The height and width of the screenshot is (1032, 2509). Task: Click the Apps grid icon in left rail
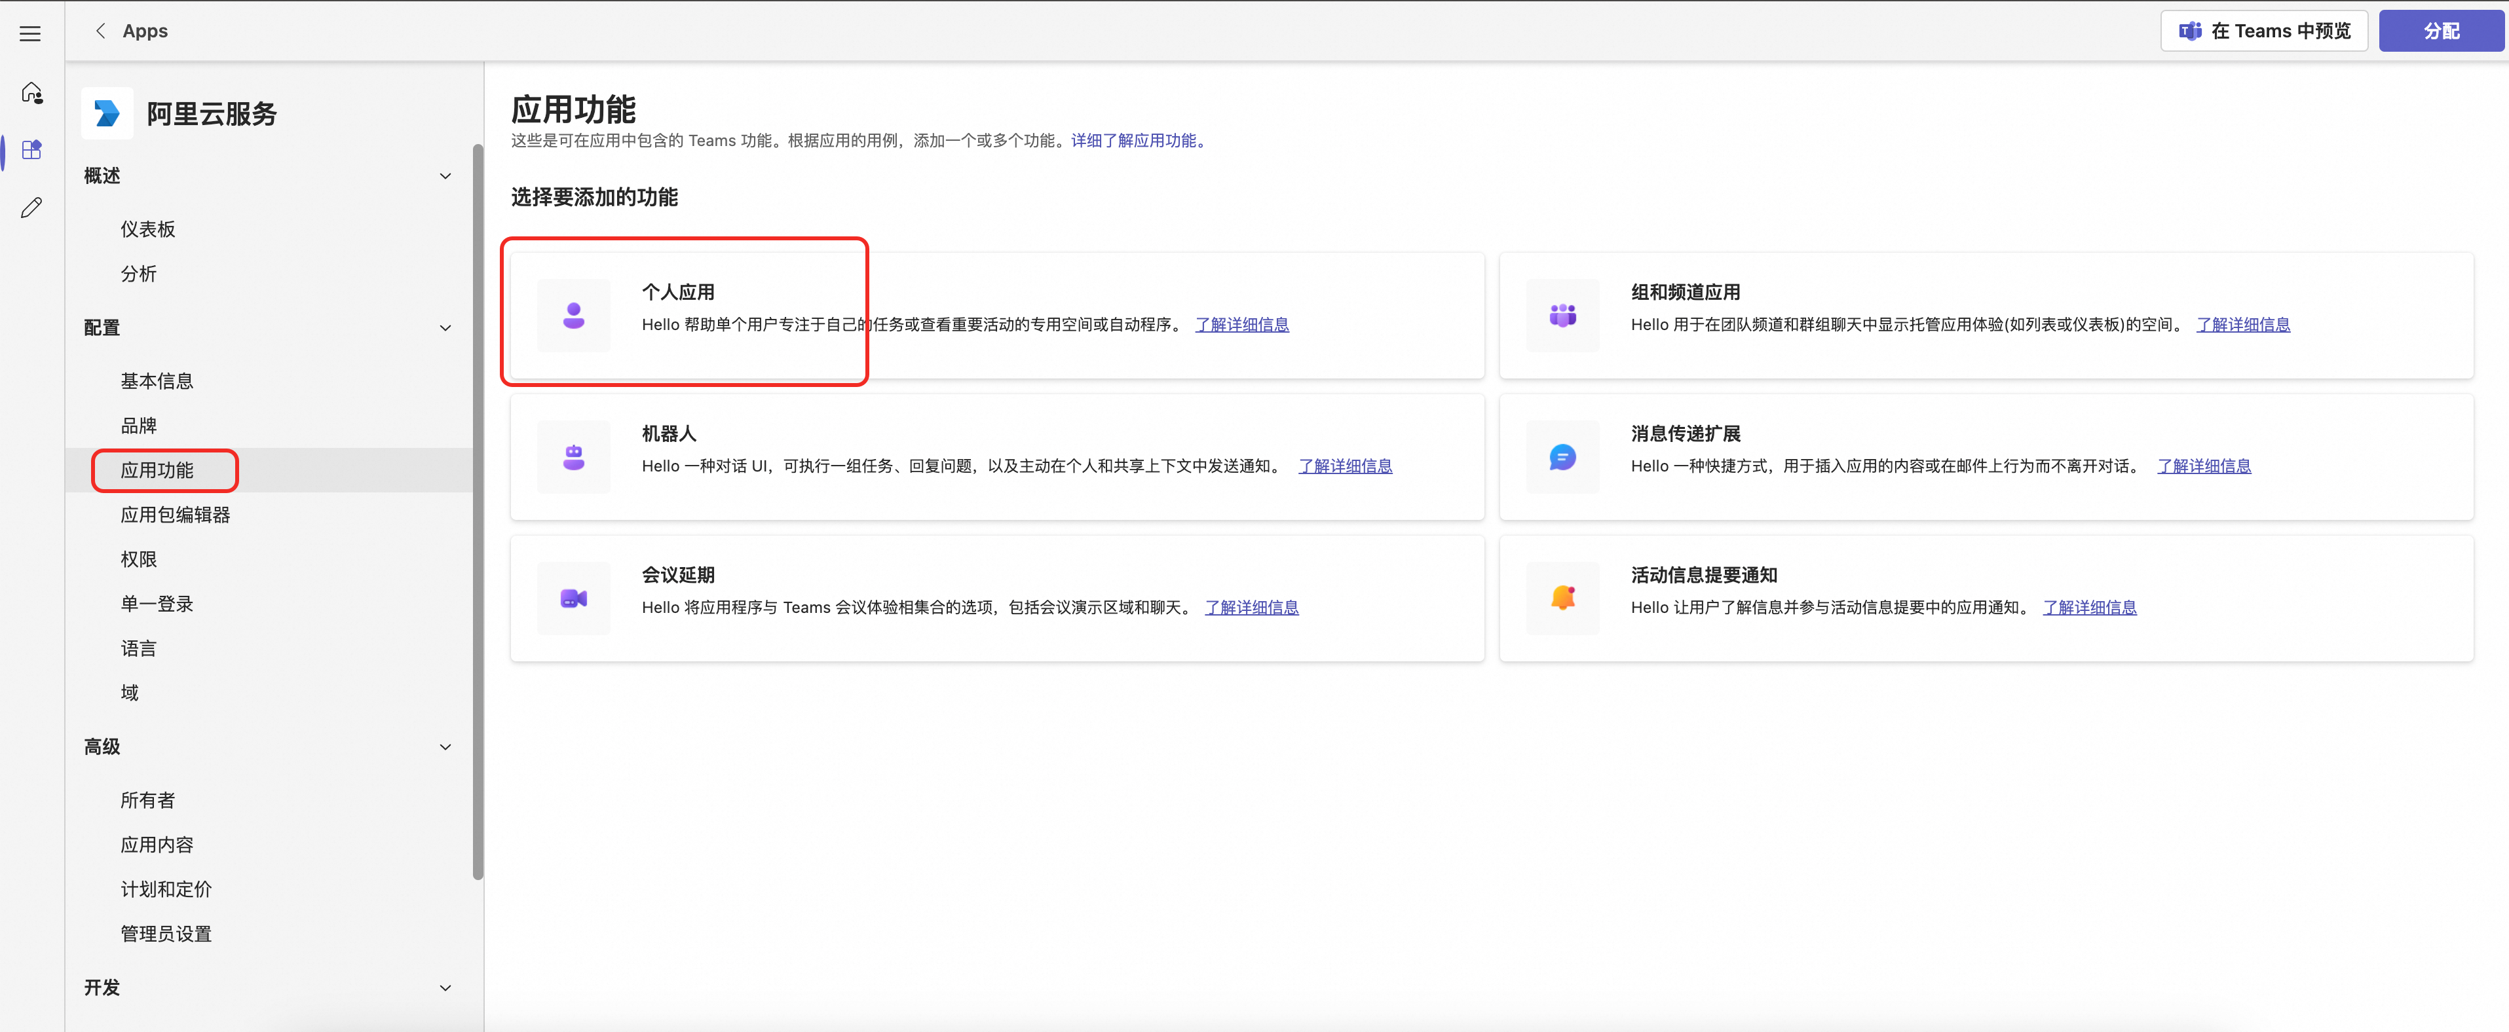coord(31,150)
